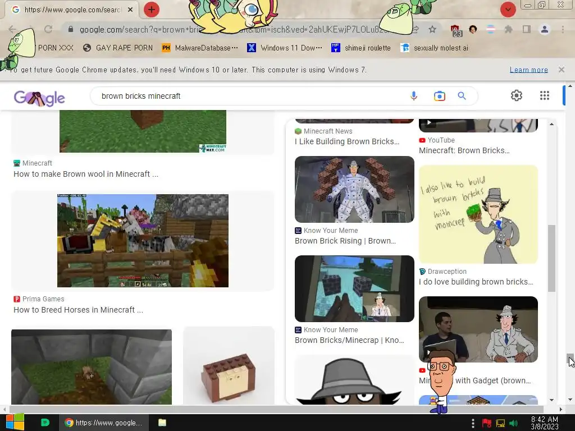Screen dimensions: 575x431
Task: Click the Back navigation arrow
Action: click(12, 29)
